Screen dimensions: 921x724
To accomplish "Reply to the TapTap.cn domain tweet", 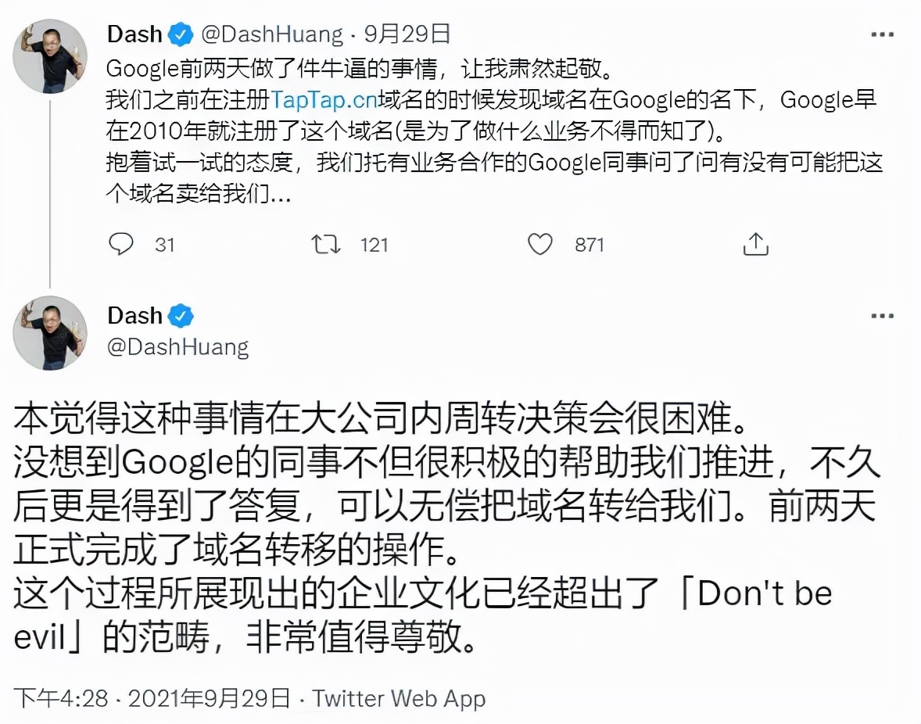I will 120,245.
